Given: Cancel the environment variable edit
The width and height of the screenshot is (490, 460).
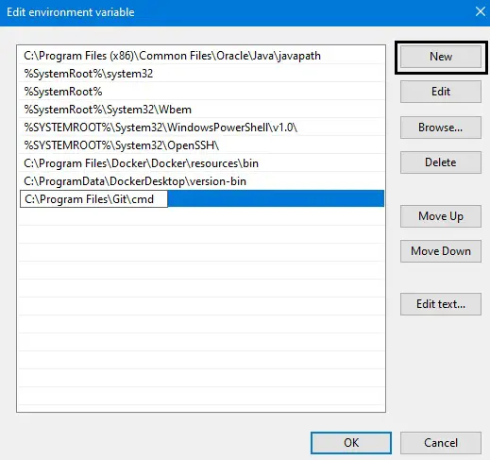Looking at the screenshot, I should point(441,443).
